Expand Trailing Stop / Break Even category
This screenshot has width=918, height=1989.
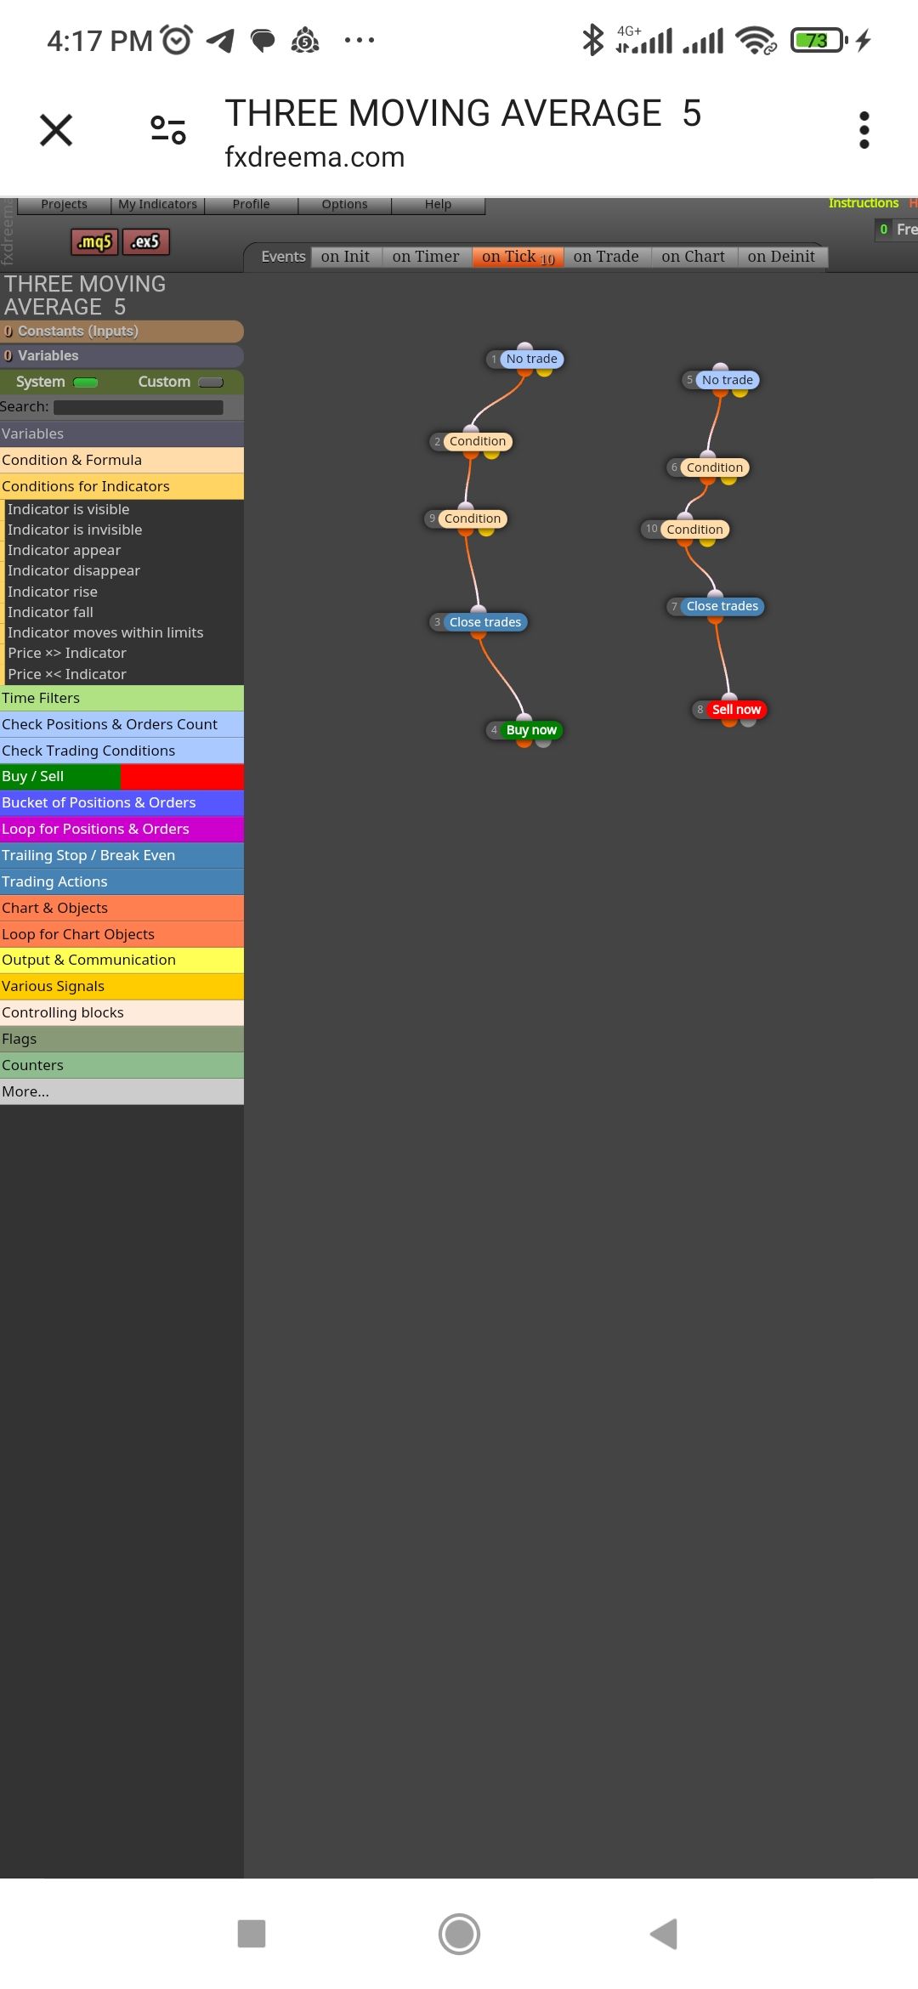(122, 855)
